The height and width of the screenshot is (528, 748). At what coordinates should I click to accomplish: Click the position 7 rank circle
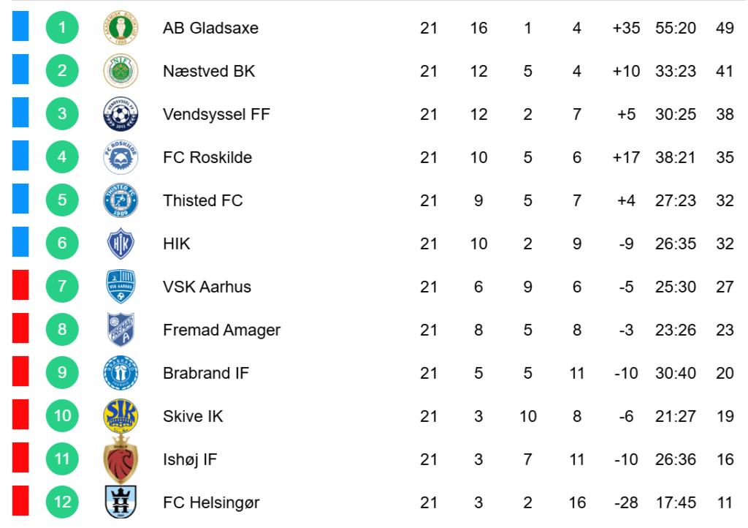(x=62, y=287)
